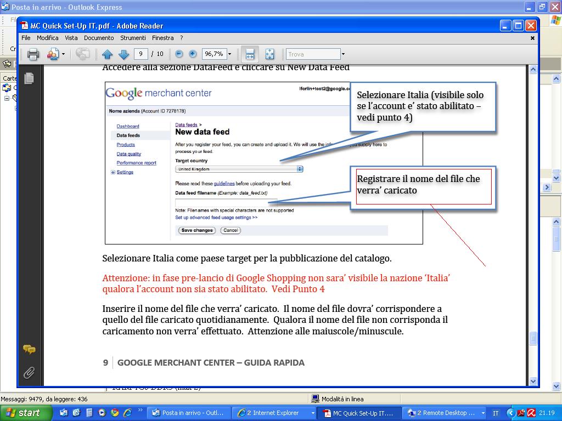Viewport: 562px width, 421px height.
Task: Toggle scrolling fit-width page mode icon
Action: (250, 54)
